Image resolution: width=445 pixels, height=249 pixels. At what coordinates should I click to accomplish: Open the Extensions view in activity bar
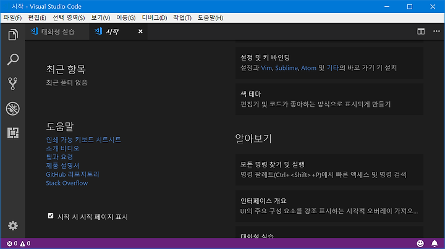(13, 133)
